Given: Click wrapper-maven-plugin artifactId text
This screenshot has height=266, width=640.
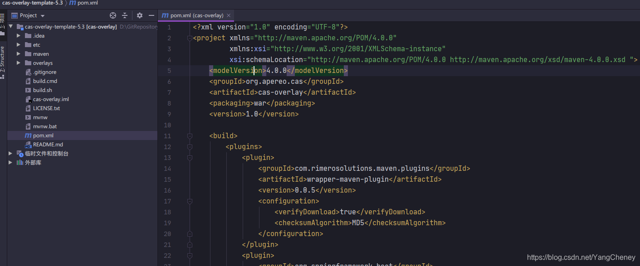Looking at the screenshot, I should coord(348,179).
